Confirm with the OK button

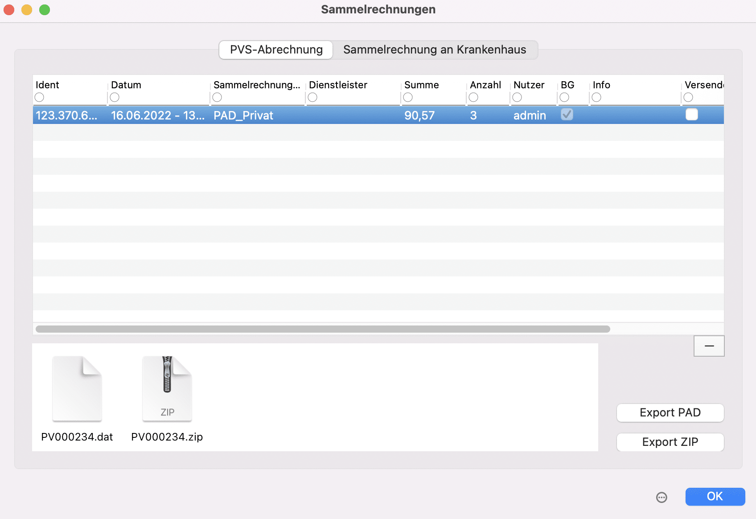[715, 497]
